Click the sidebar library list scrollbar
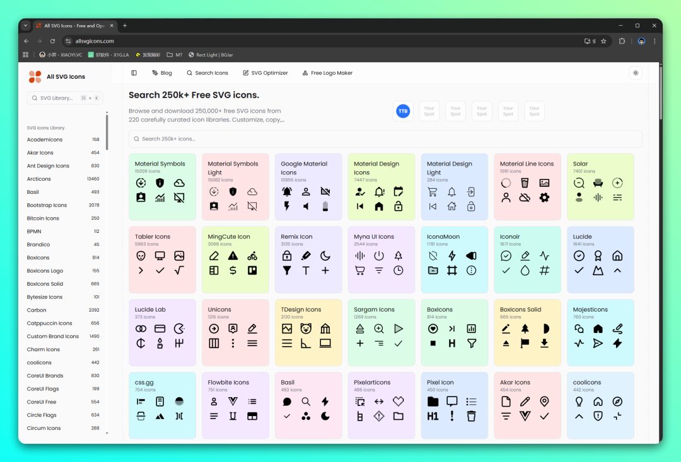Image resolution: width=681 pixels, height=462 pixels. [107, 132]
